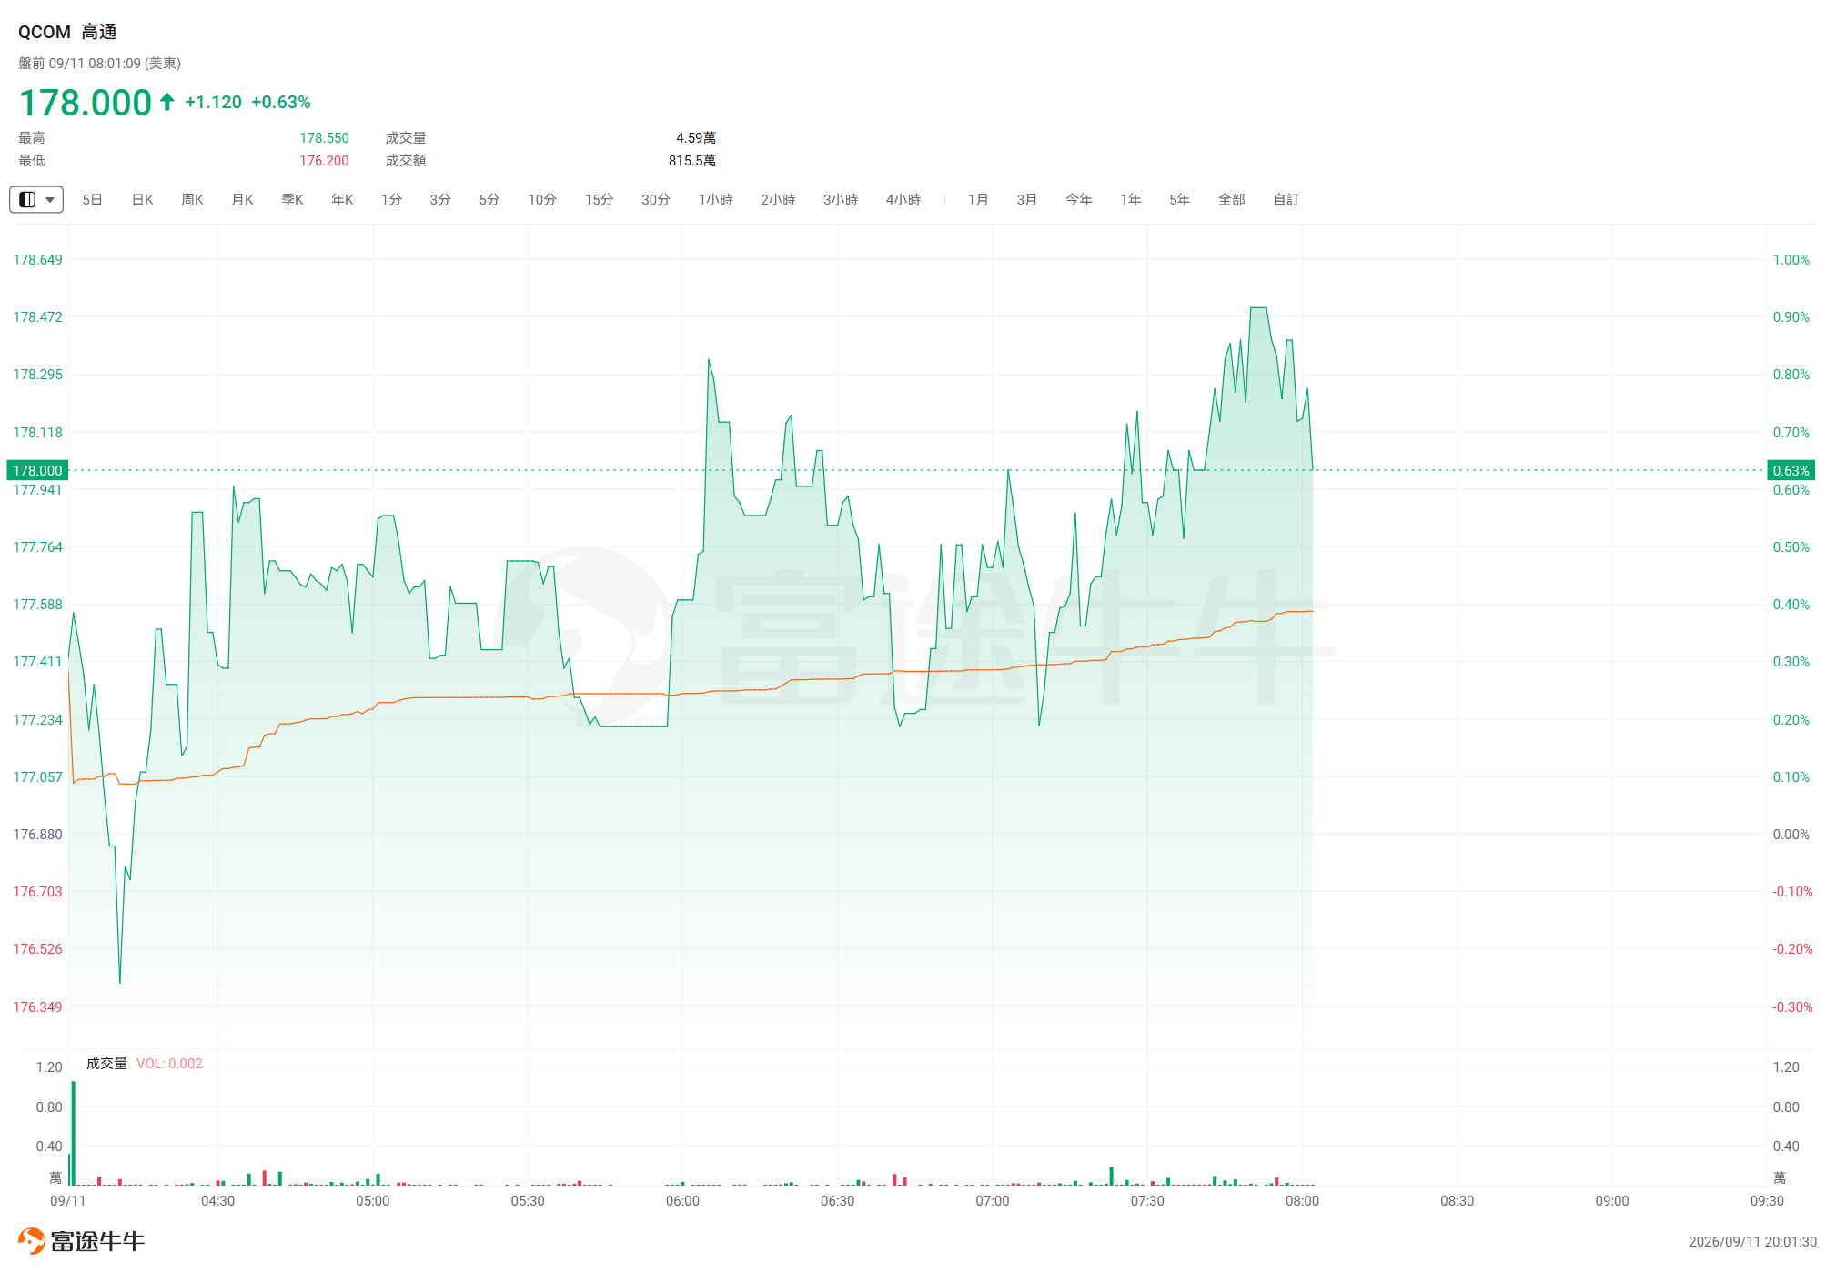
Task: Click the 0.63% percent marker on axis
Action: click(1791, 470)
